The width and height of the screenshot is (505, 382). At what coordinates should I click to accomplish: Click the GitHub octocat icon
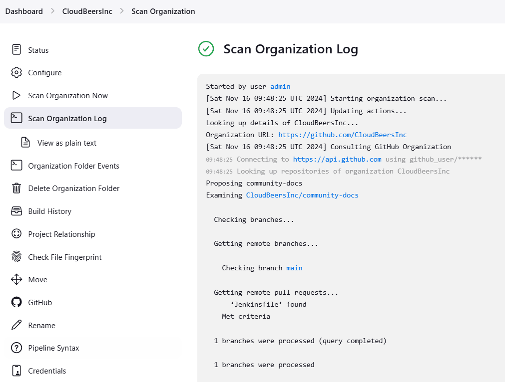click(16, 303)
